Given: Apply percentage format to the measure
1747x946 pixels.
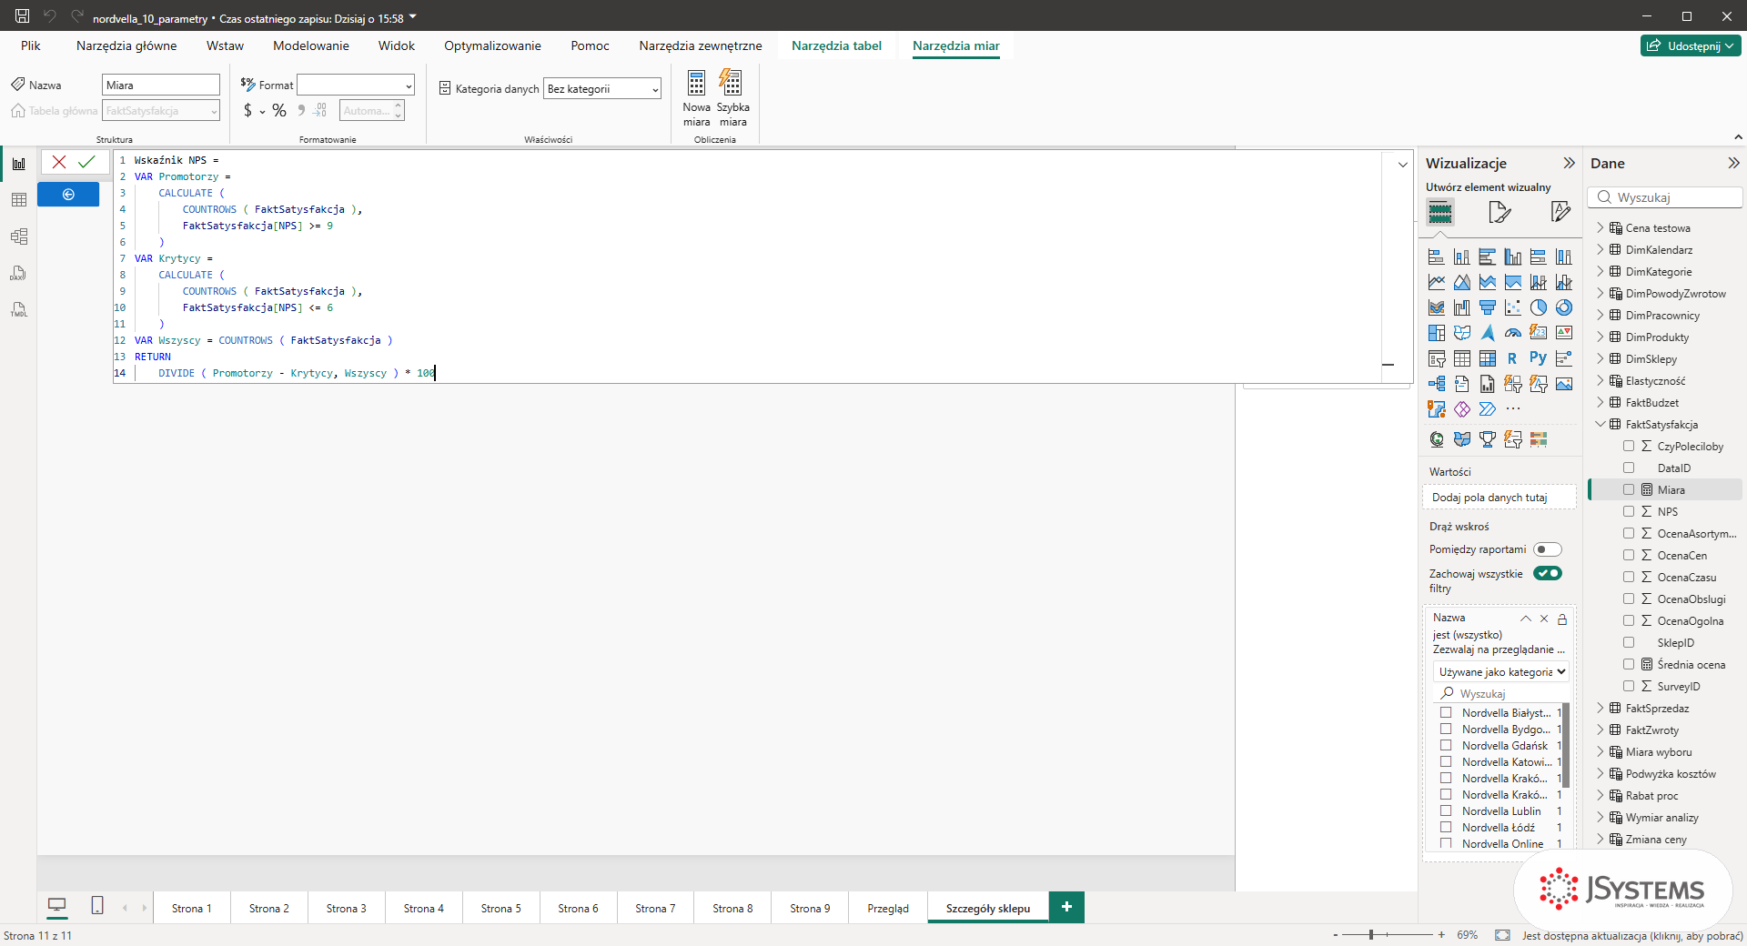Looking at the screenshot, I should pos(279,111).
